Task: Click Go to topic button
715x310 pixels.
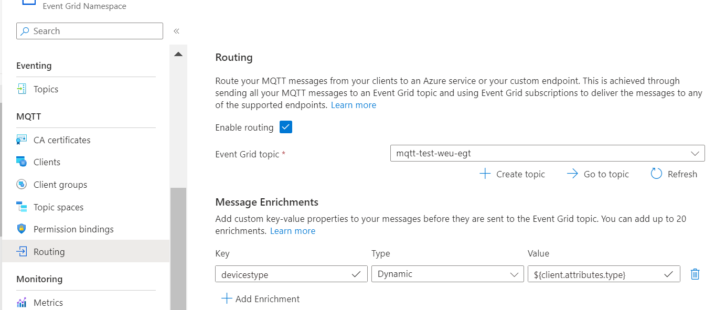Action: point(598,174)
